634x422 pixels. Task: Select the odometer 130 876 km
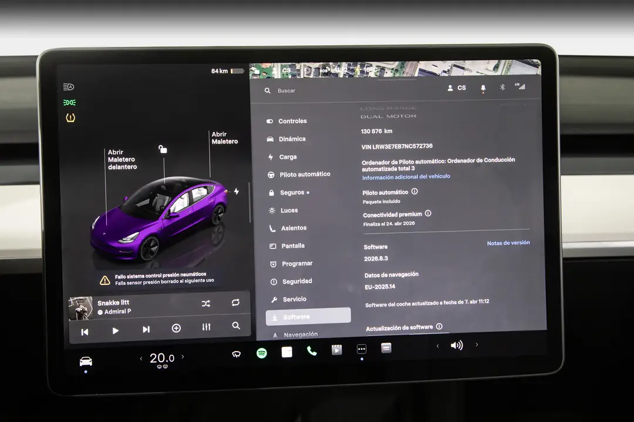[376, 131]
